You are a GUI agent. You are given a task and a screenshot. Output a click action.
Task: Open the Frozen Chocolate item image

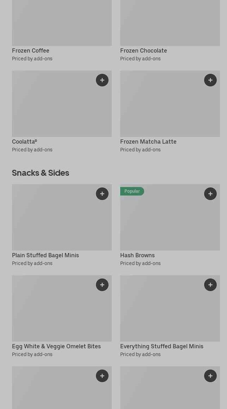(170, 23)
